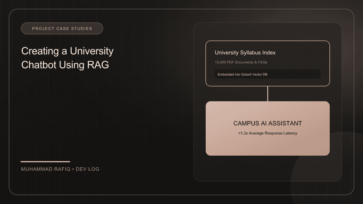This screenshot has width=363, height=204.
Task: Click the PROJECT CASE STUDIES pill label
Action: (x=62, y=28)
